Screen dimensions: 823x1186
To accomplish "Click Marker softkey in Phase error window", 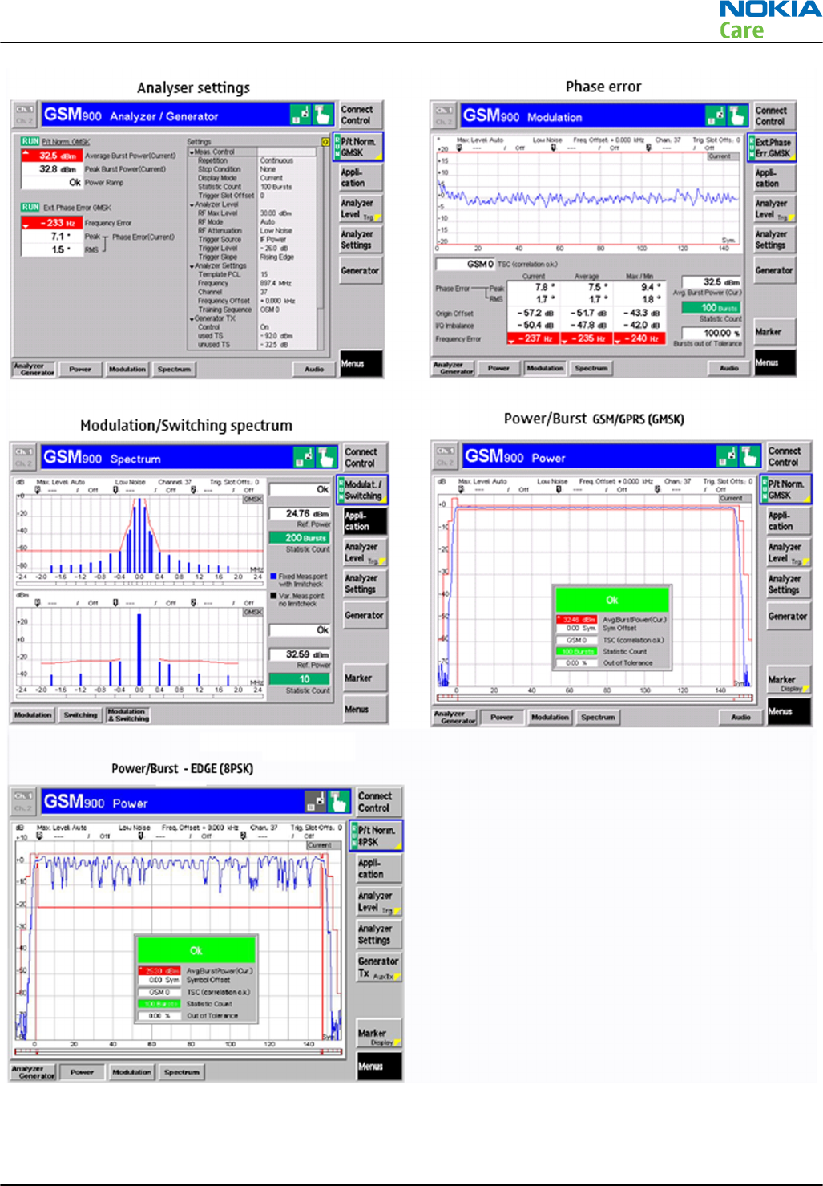I will (x=774, y=332).
